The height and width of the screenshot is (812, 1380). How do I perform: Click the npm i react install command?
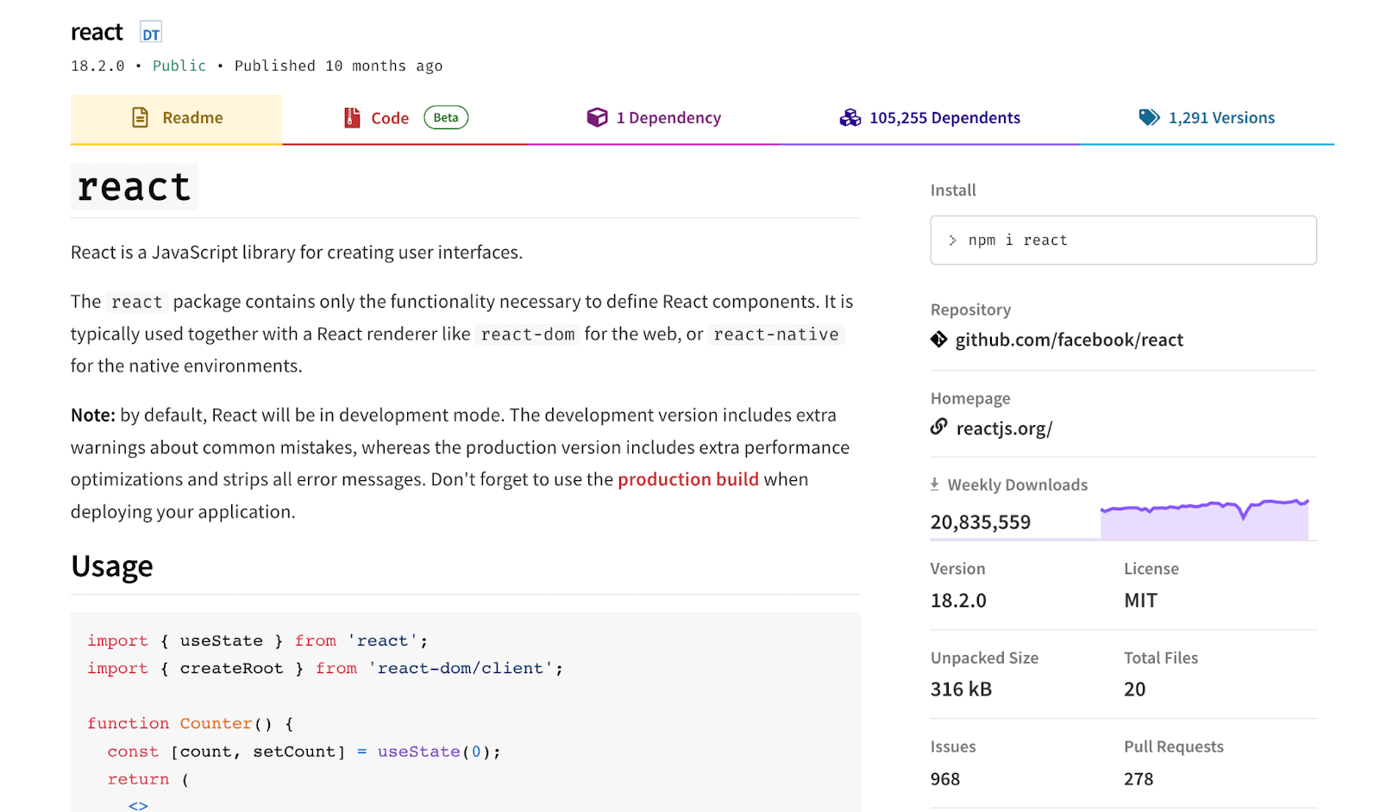coord(1018,240)
